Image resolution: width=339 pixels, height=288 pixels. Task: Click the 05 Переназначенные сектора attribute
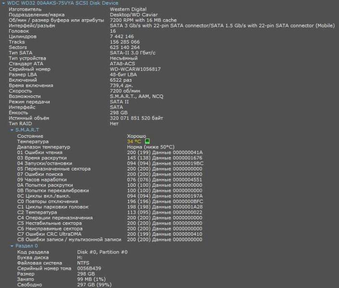(x=54, y=169)
